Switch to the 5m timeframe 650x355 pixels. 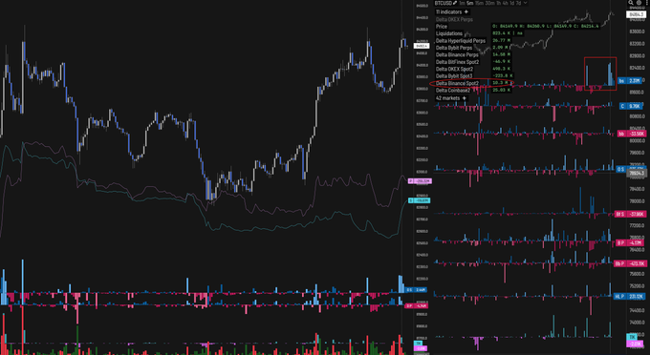point(470,3)
